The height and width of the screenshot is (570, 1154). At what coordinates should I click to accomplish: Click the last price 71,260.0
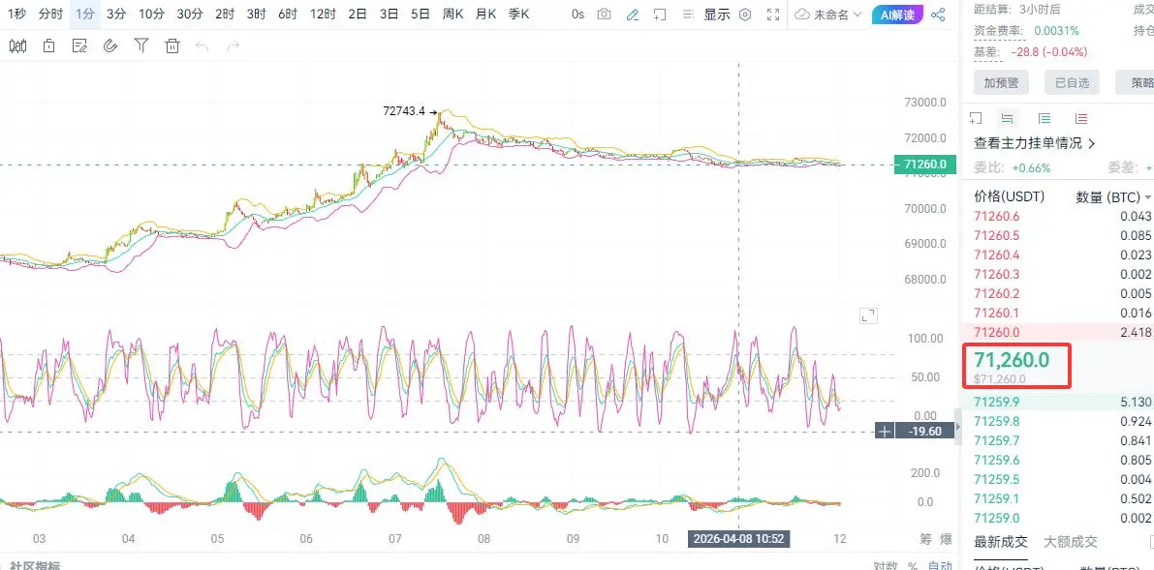click(1012, 360)
